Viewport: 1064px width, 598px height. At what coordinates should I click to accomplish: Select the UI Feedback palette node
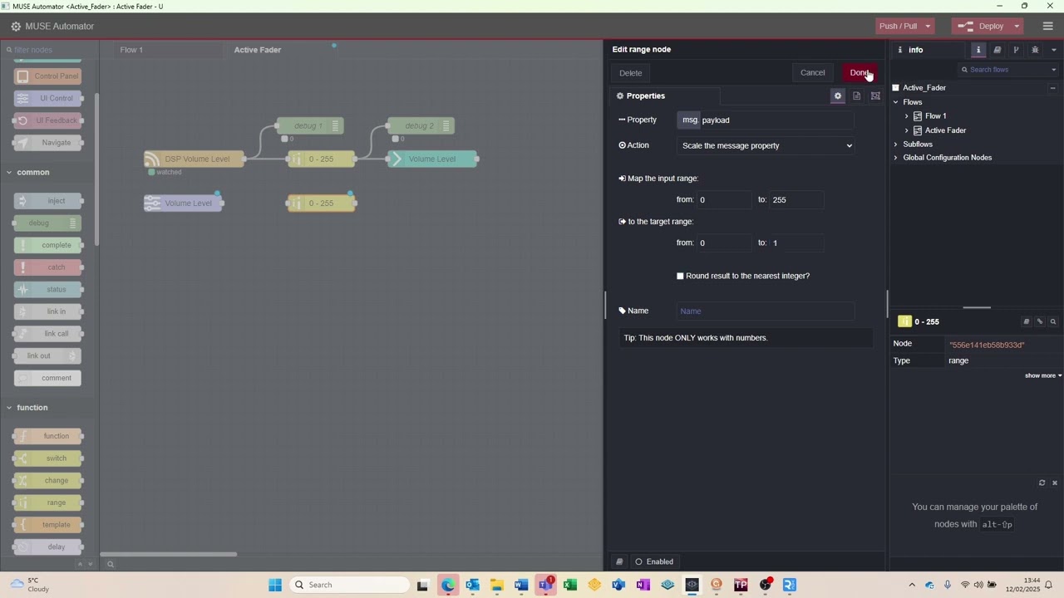[x=48, y=120]
